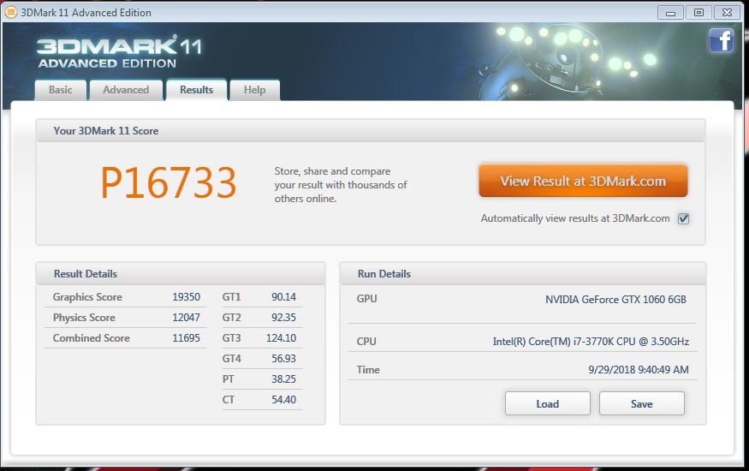Click the PT result 38.25
The height and width of the screenshot is (471, 749).
283,379
